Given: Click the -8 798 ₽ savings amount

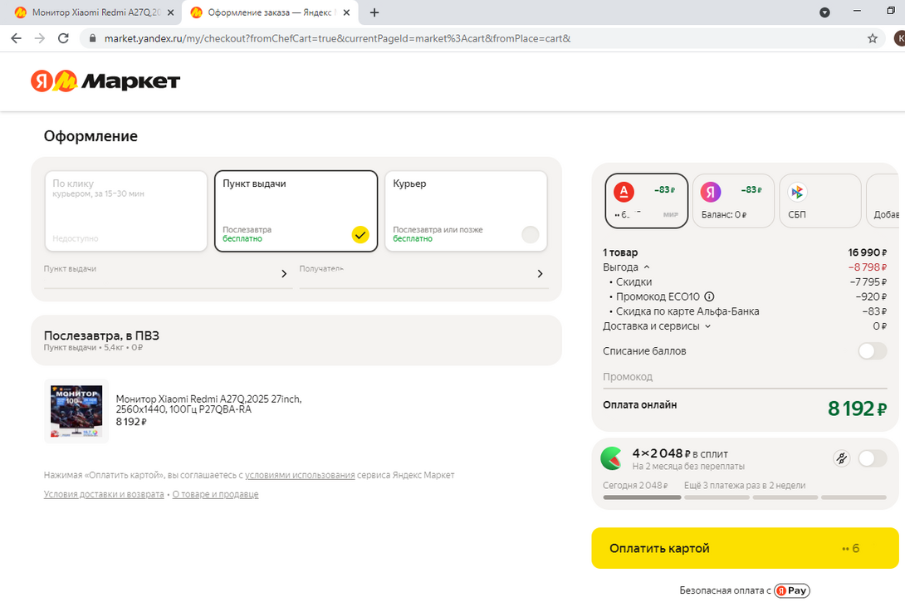Looking at the screenshot, I should (x=867, y=267).
